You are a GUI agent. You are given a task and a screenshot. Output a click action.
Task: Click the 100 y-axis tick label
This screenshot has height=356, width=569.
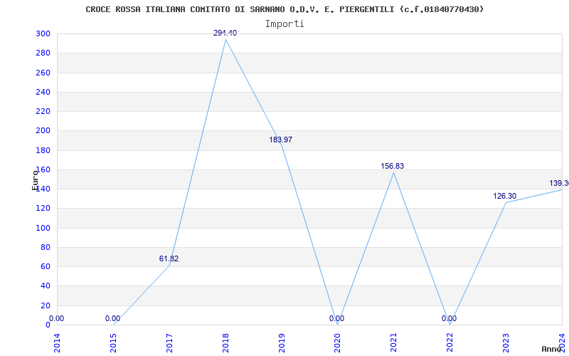click(x=43, y=228)
